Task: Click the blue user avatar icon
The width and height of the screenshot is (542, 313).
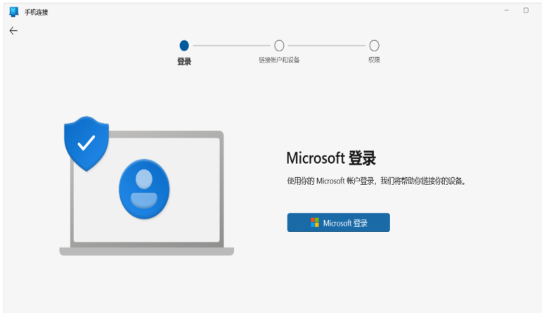Action: pyautogui.click(x=144, y=189)
